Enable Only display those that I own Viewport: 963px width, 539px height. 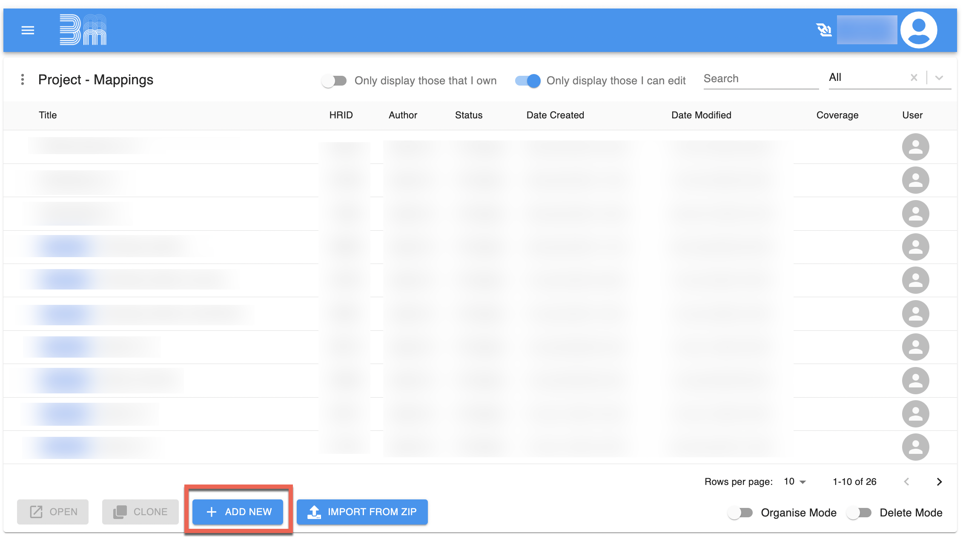click(x=334, y=80)
